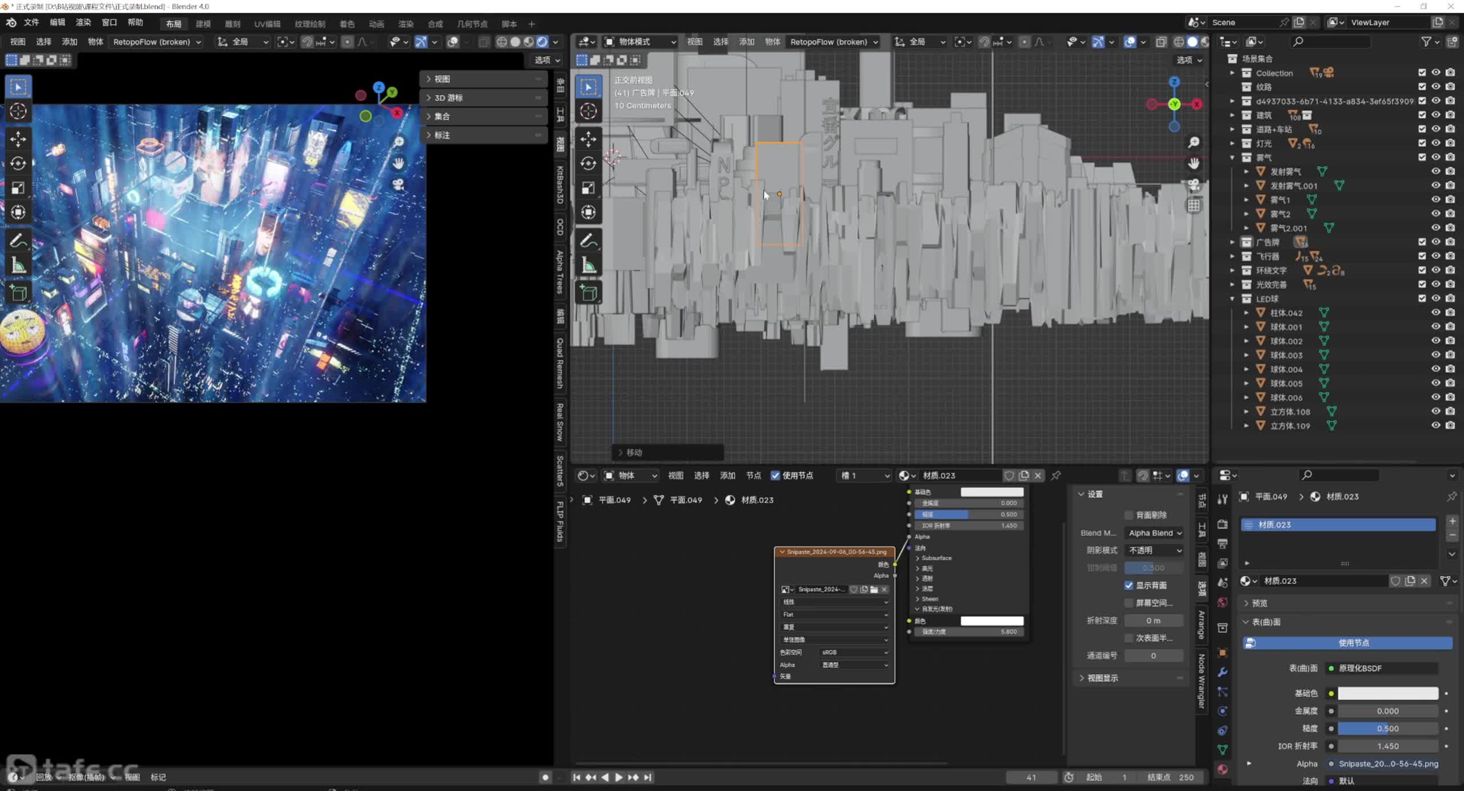
Task: Disable rendering for 雾气1 camera icon
Action: coord(1450,199)
